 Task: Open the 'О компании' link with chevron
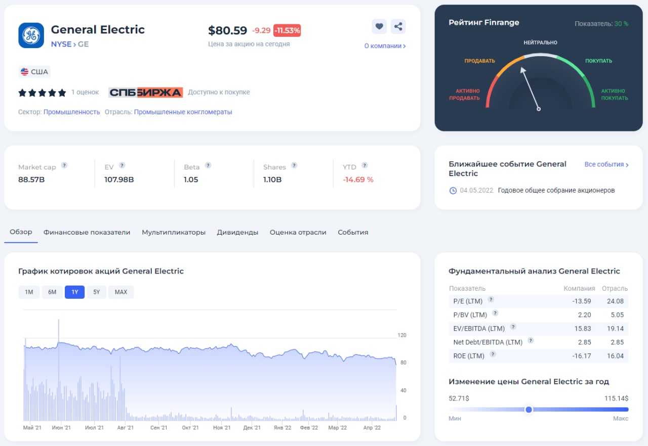click(385, 46)
